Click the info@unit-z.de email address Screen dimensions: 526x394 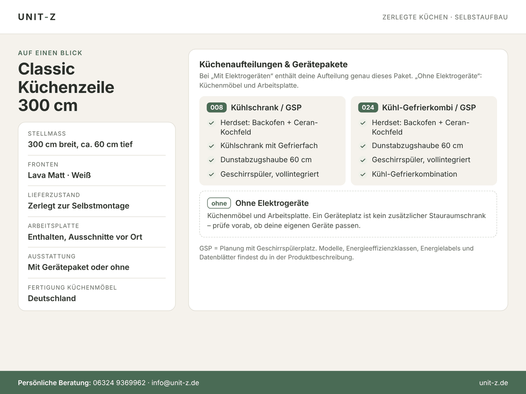(x=175, y=383)
